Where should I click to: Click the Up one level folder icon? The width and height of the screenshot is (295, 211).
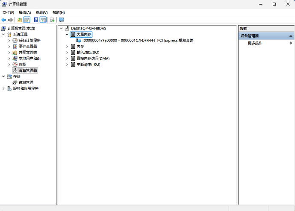(20, 20)
